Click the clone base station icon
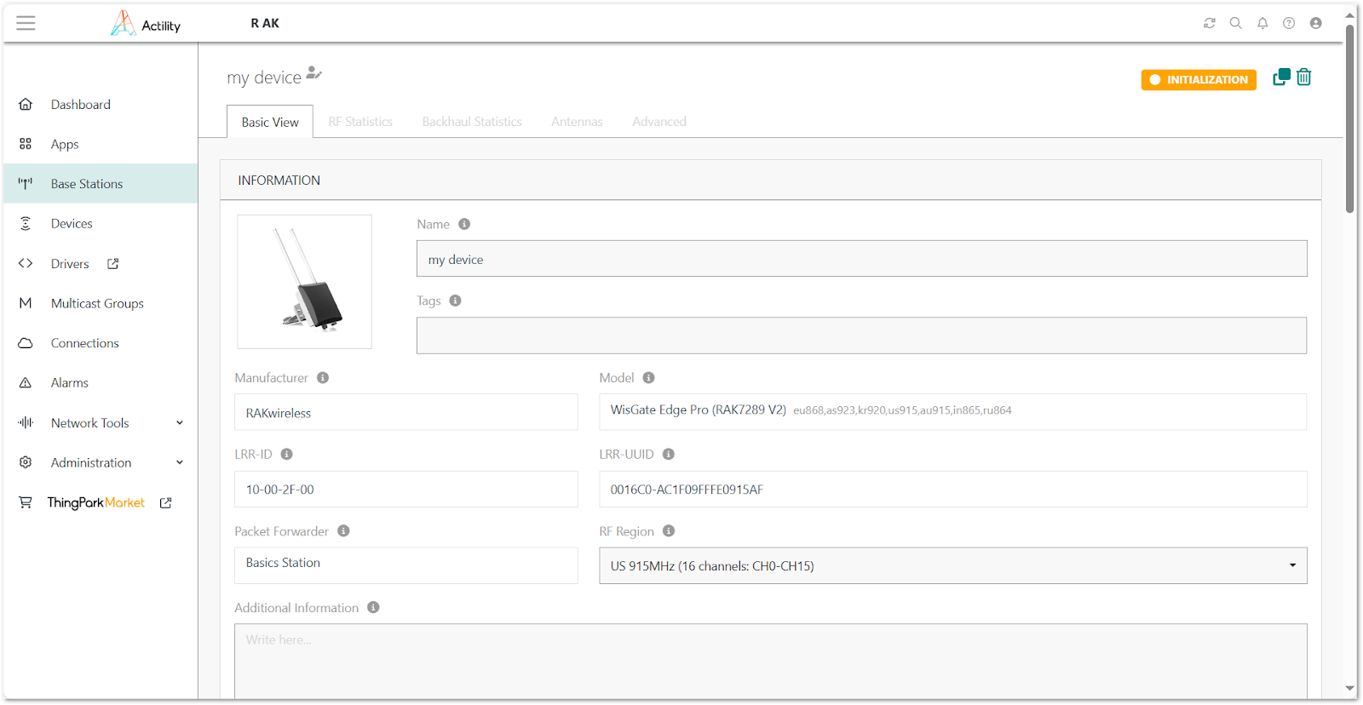 tap(1280, 77)
